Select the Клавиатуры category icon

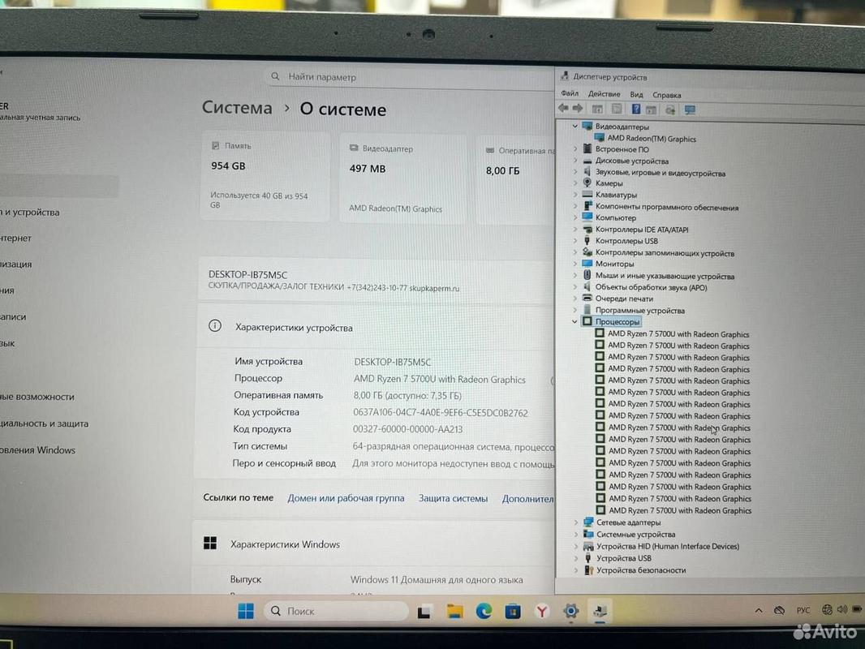click(x=587, y=194)
